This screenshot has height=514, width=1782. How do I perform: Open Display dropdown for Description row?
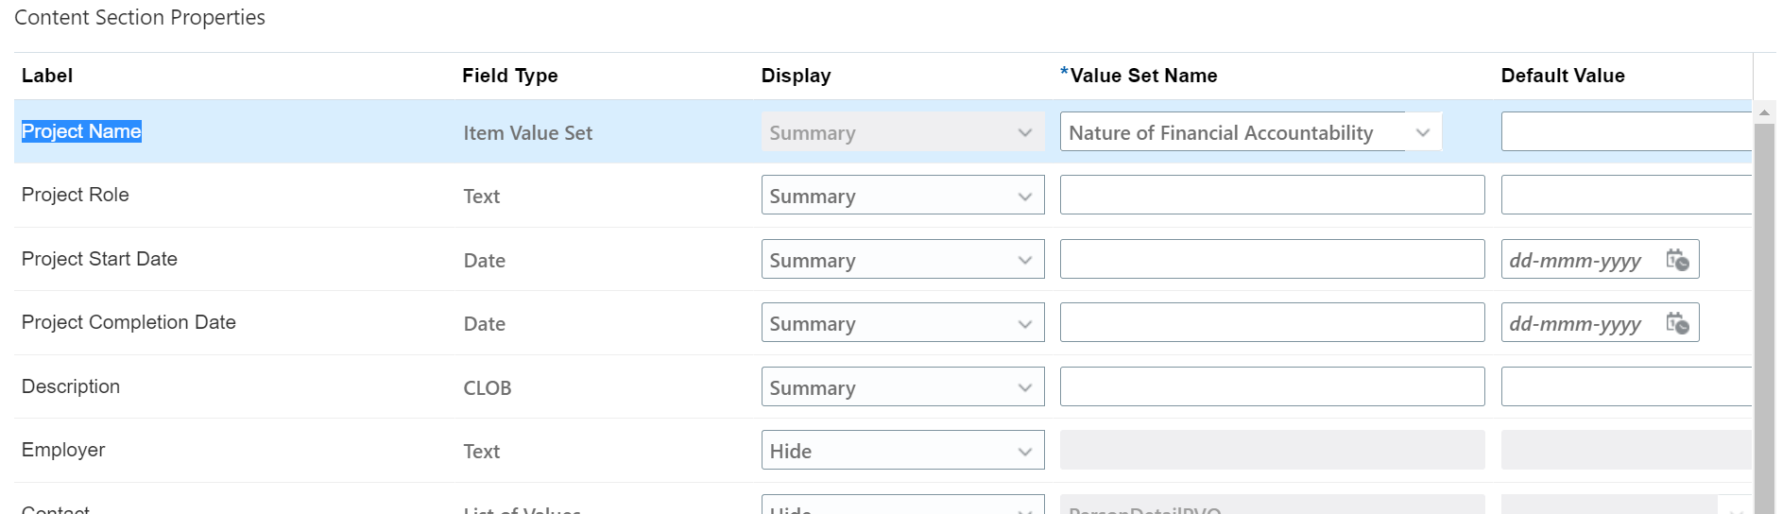[902, 386]
